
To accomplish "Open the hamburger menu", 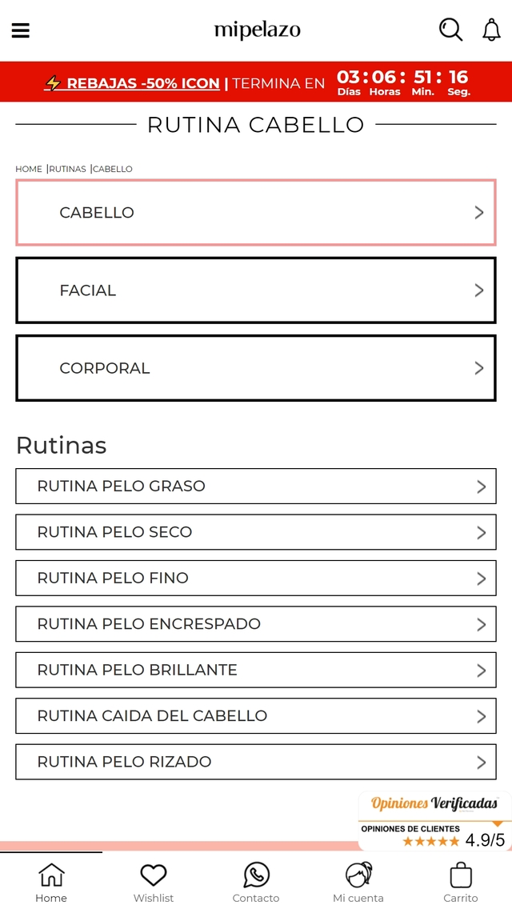I will 20,30.
